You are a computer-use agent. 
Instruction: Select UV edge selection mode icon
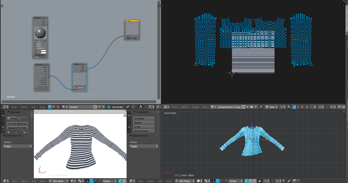pos(298,107)
